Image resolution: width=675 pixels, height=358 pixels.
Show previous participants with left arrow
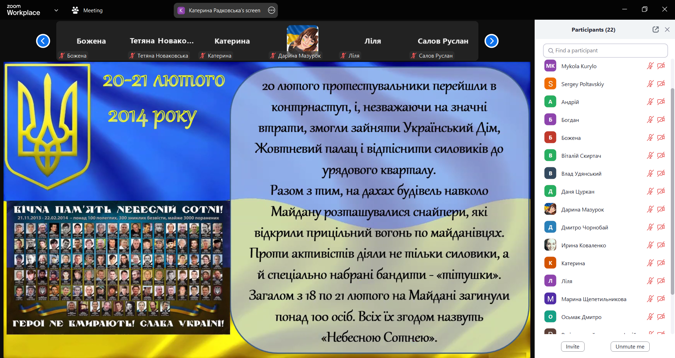[x=43, y=41]
